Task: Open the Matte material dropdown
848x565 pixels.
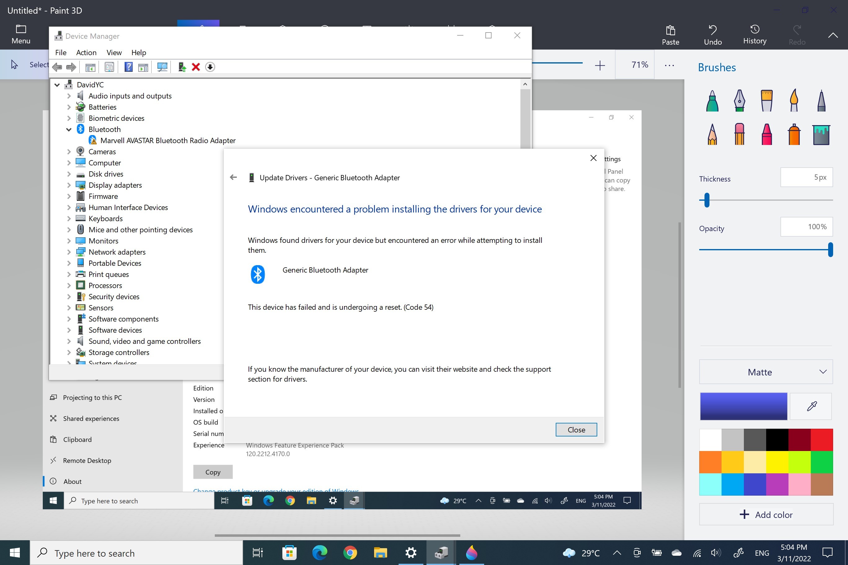Action: tap(766, 372)
